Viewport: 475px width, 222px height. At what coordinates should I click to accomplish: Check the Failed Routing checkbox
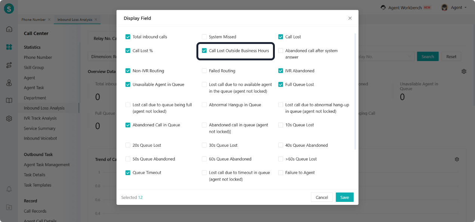click(204, 71)
